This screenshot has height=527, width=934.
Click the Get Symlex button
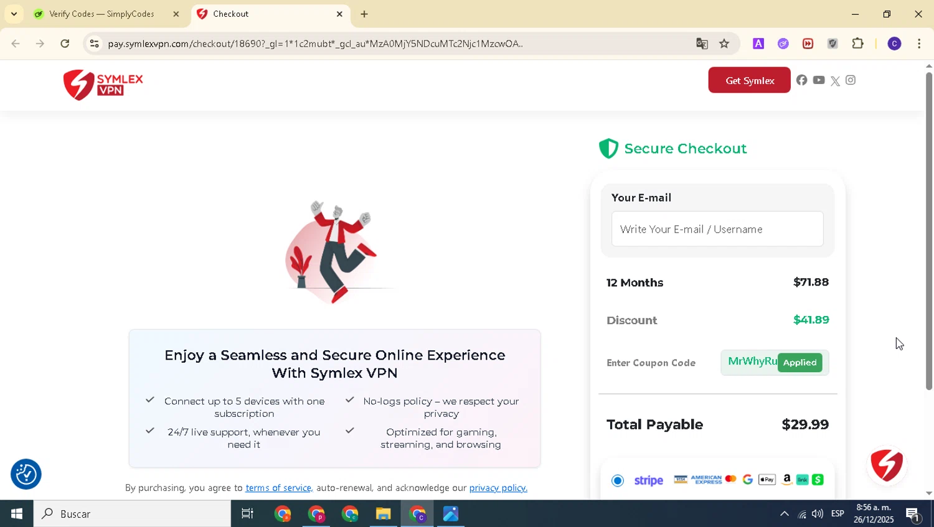[x=749, y=80]
